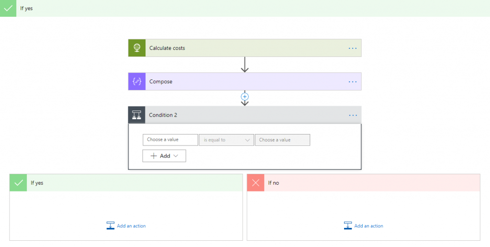Expand the Compose action card
490x247 pixels.
point(161,81)
